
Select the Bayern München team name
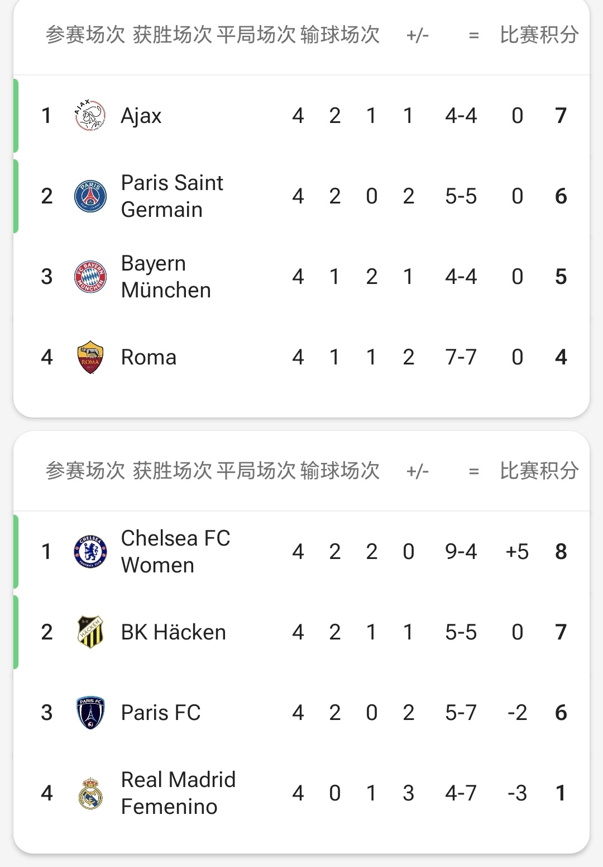pyautogui.click(x=166, y=277)
